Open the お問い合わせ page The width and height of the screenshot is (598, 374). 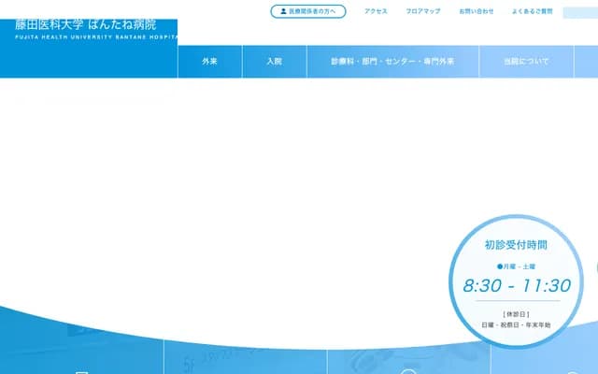coord(477,12)
